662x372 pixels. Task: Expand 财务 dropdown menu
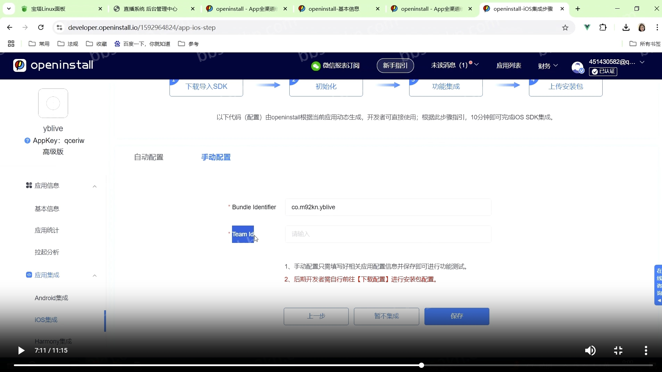(x=548, y=66)
